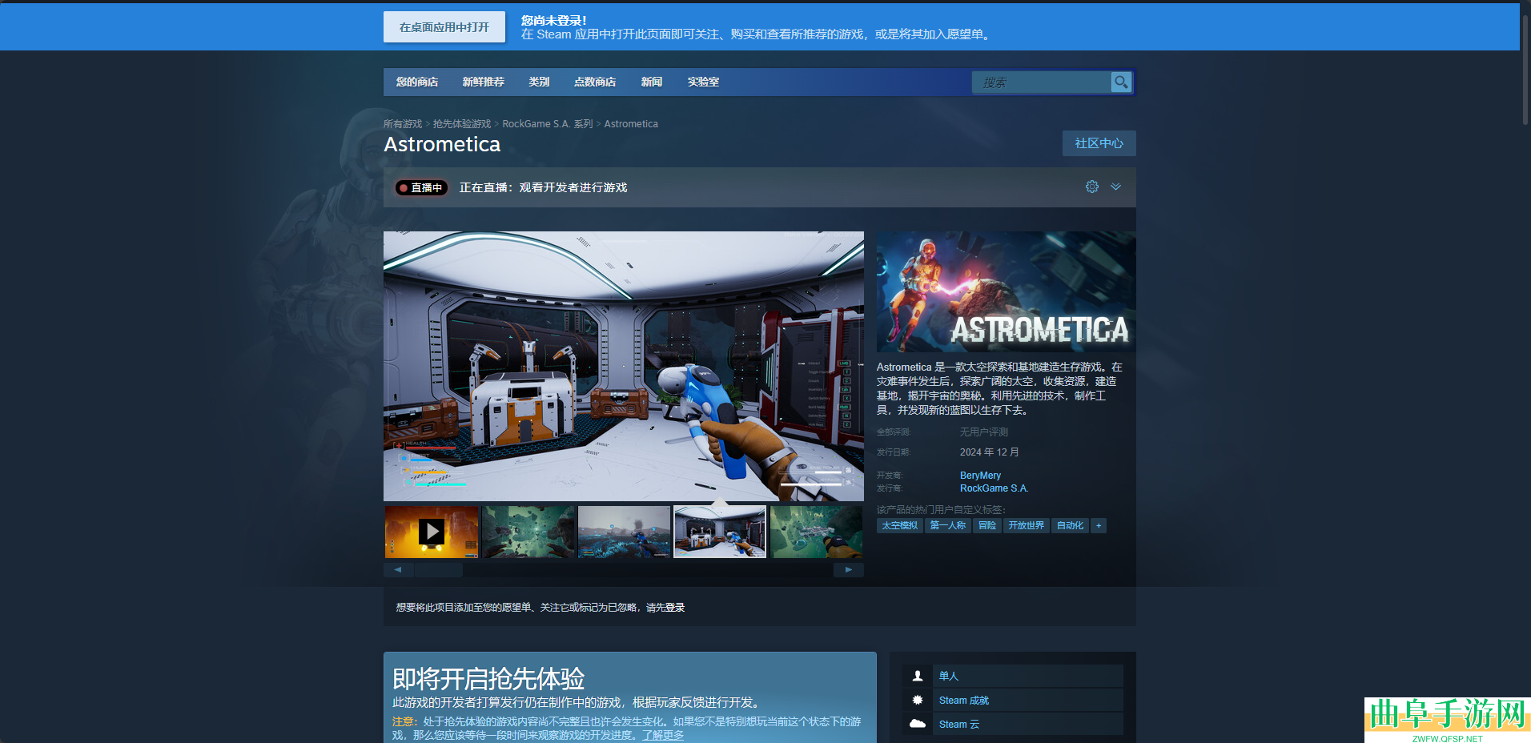
Task: Click 在桌面应用中打开 button
Action: click(x=444, y=26)
